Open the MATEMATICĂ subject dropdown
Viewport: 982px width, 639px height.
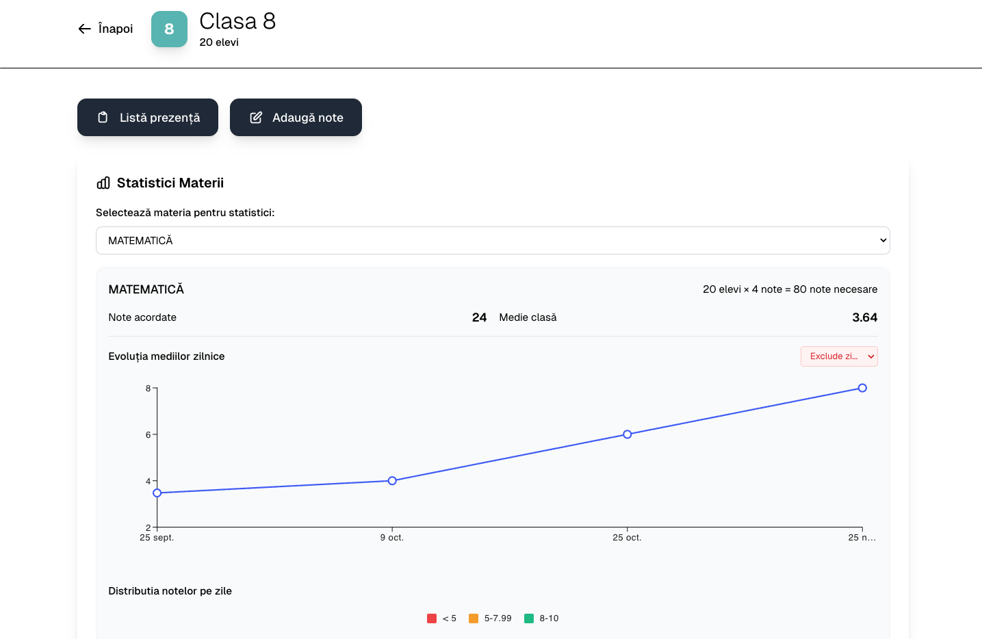tap(492, 241)
